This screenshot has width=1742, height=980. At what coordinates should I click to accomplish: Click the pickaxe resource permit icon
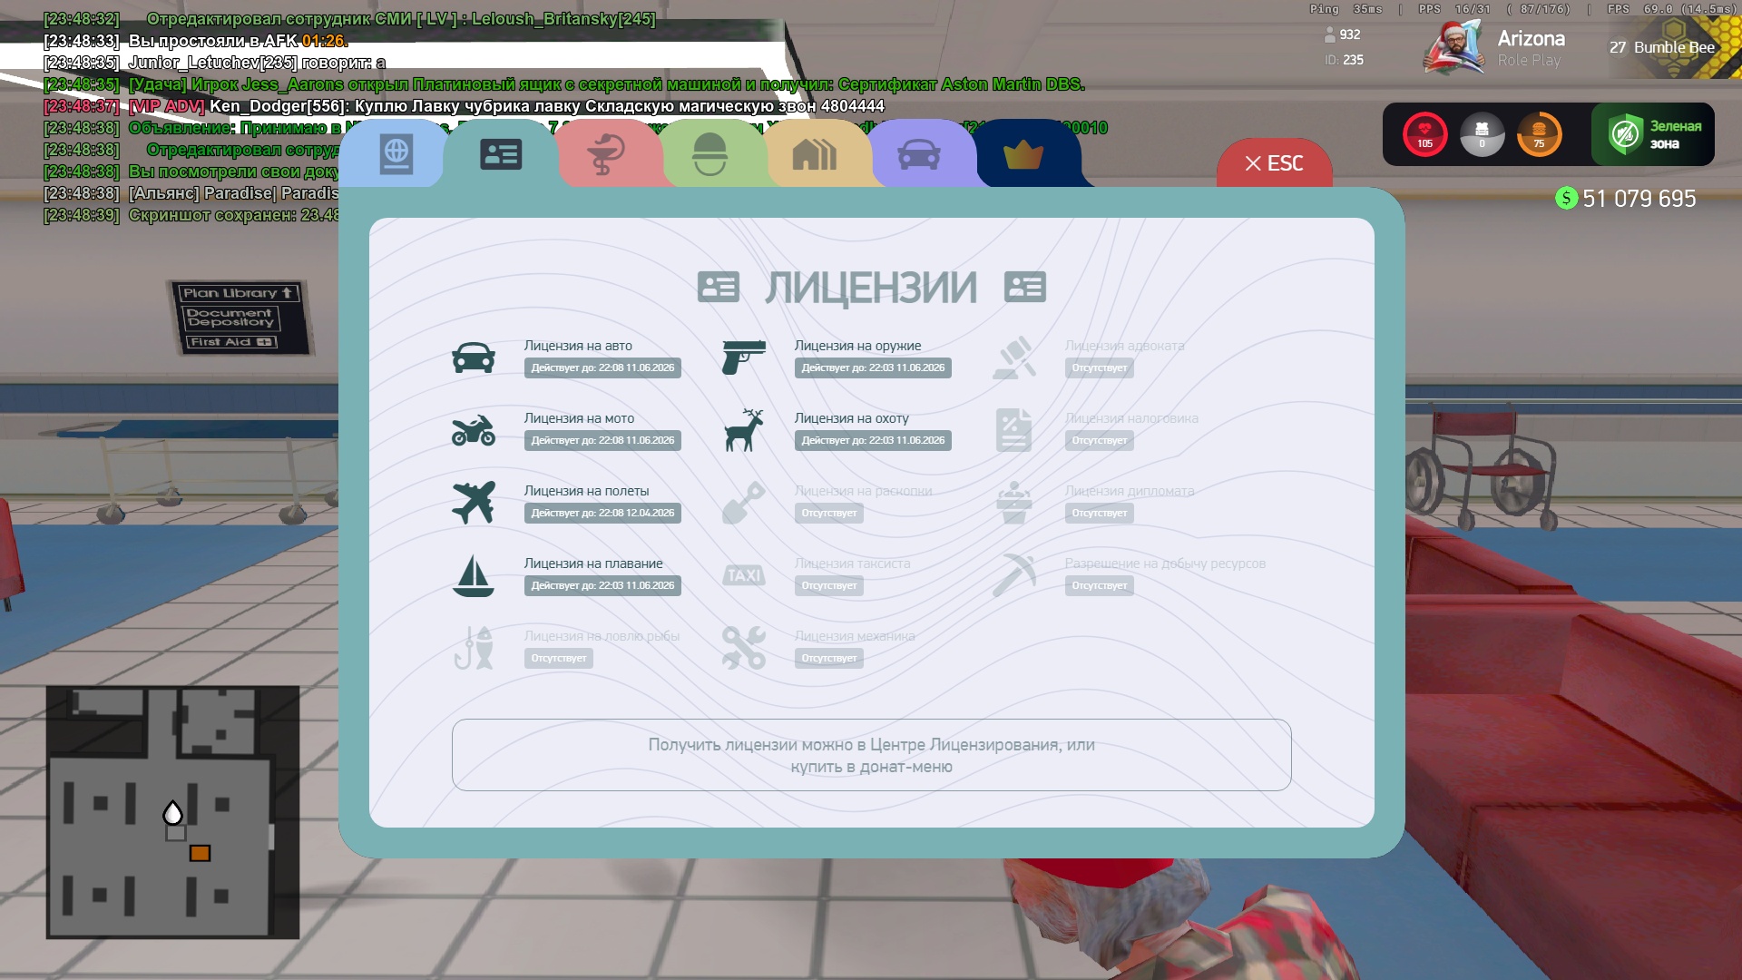click(x=1013, y=575)
